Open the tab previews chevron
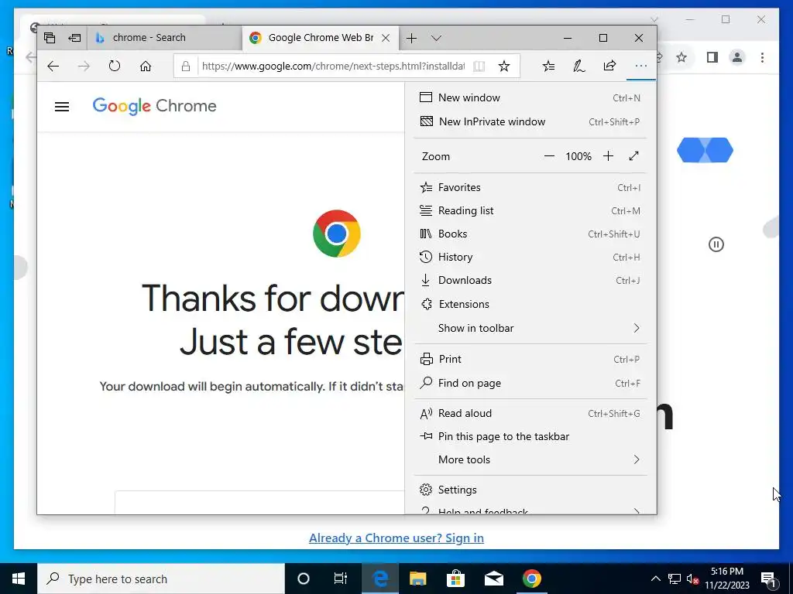 pyautogui.click(x=437, y=38)
